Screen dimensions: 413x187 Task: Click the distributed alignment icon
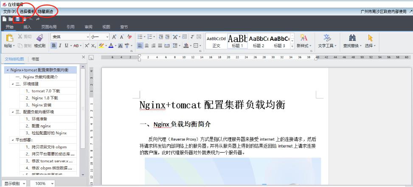click(x=167, y=45)
